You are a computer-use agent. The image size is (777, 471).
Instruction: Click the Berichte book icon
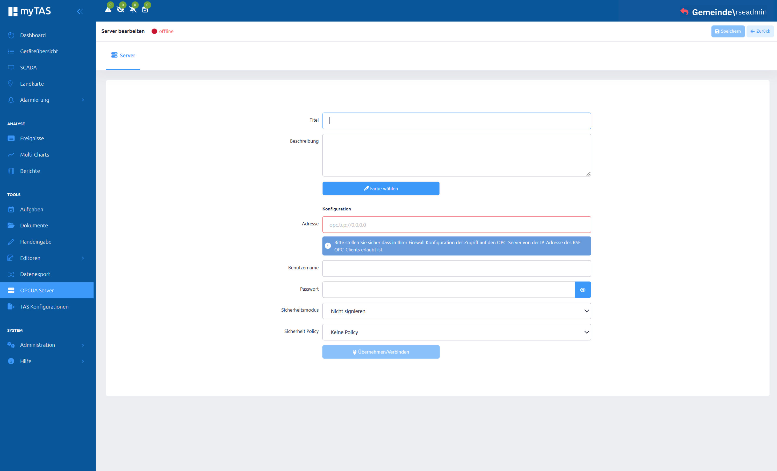pos(11,171)
